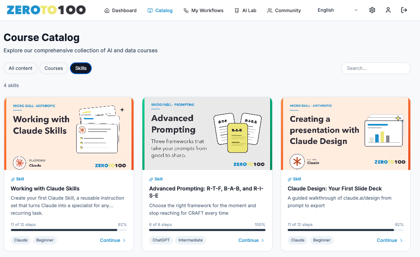This screenshot has width=420, height=257.
Task: Click the checkmark badge on Advanced Prompting thumbnail
Action: pos(264,105)
